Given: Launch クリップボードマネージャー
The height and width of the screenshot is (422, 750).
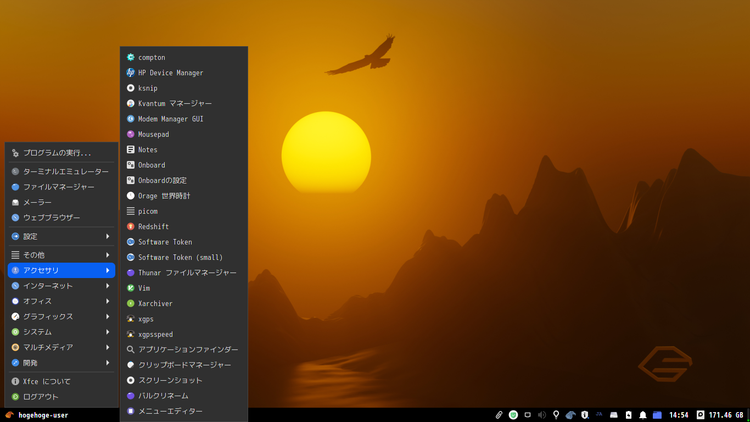Looking at the screenshot, I should coord(184,365).
